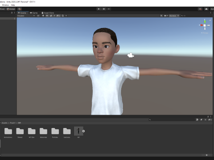The width and height of the screenshot is (214, 160).
Task: Toggle scene audio speaker icon
Action: coord(47,16)
